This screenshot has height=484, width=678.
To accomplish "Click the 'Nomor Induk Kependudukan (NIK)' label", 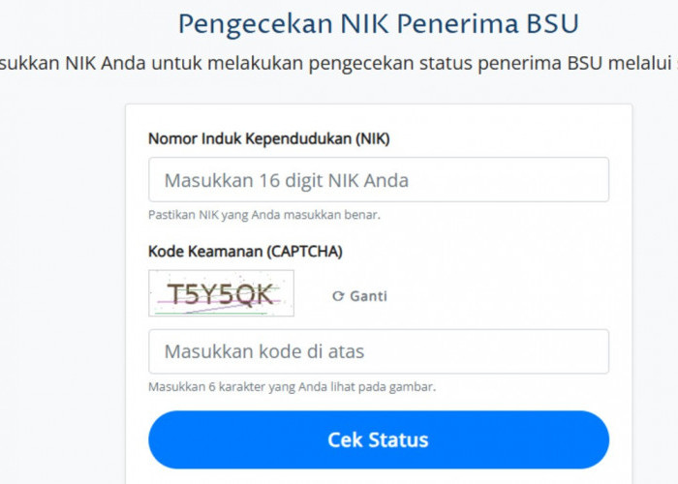I will point(268,138).
